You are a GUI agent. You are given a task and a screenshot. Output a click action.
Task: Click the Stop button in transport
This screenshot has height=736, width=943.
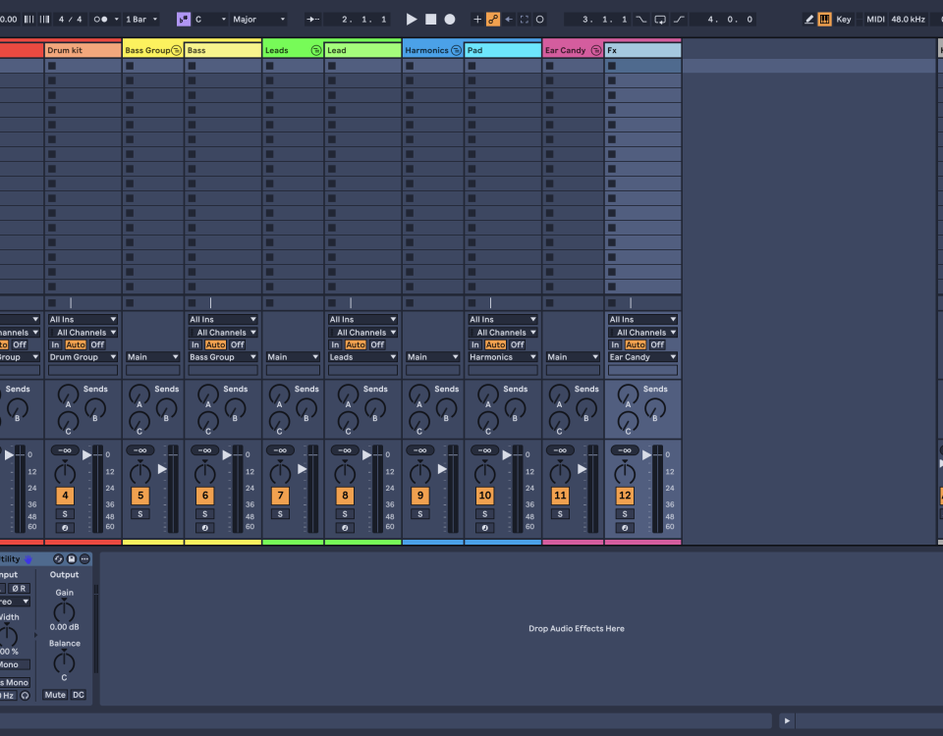(430, 20)
